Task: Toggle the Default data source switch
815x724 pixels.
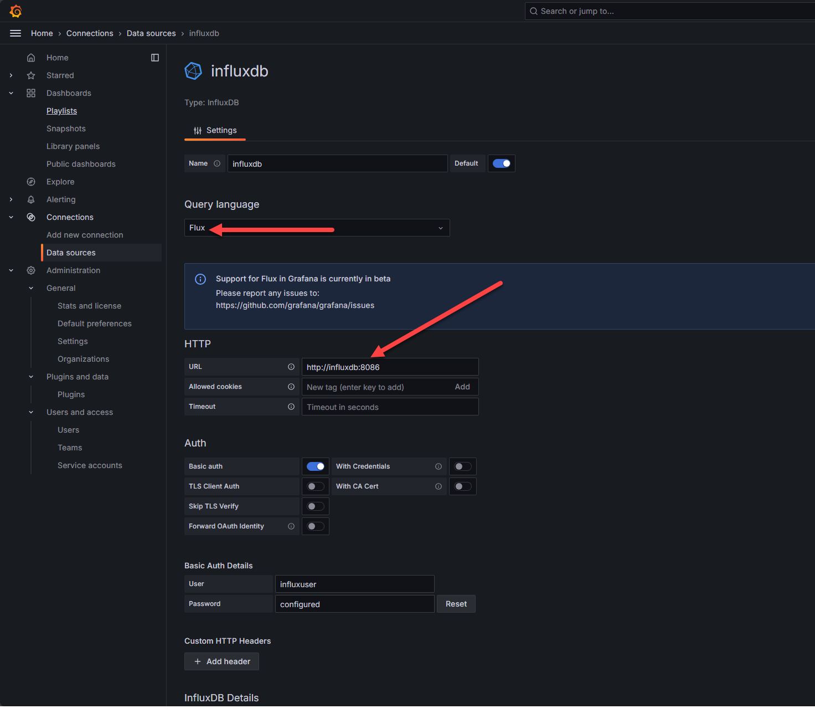Action: 502,163
